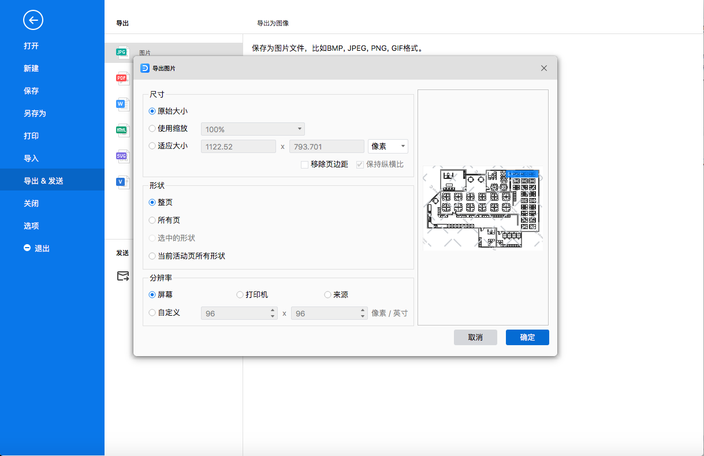Click the back arrow icon in sidebar
The width and height of the screenshot is (704, 456).
click(33, 21)
